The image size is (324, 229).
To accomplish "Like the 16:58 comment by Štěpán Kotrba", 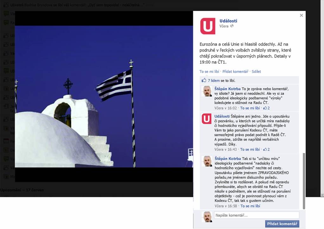I will pos(250,206).
